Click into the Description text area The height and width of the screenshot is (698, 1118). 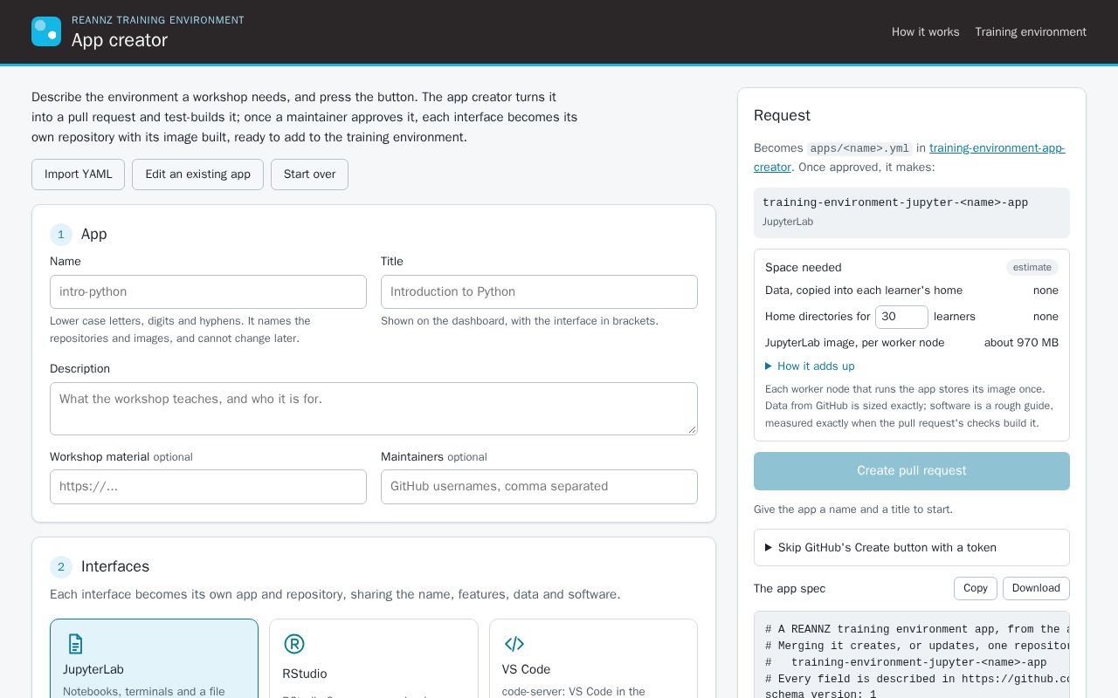point(374,408)
